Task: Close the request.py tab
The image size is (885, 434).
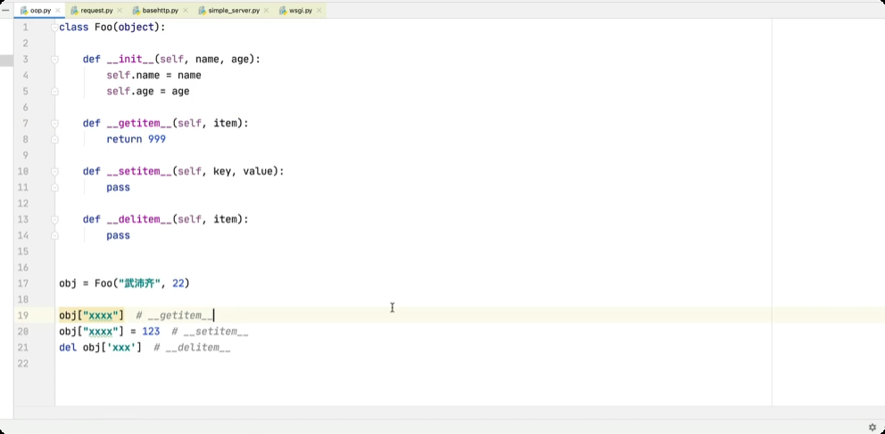Action: click(x=119, y=11)
